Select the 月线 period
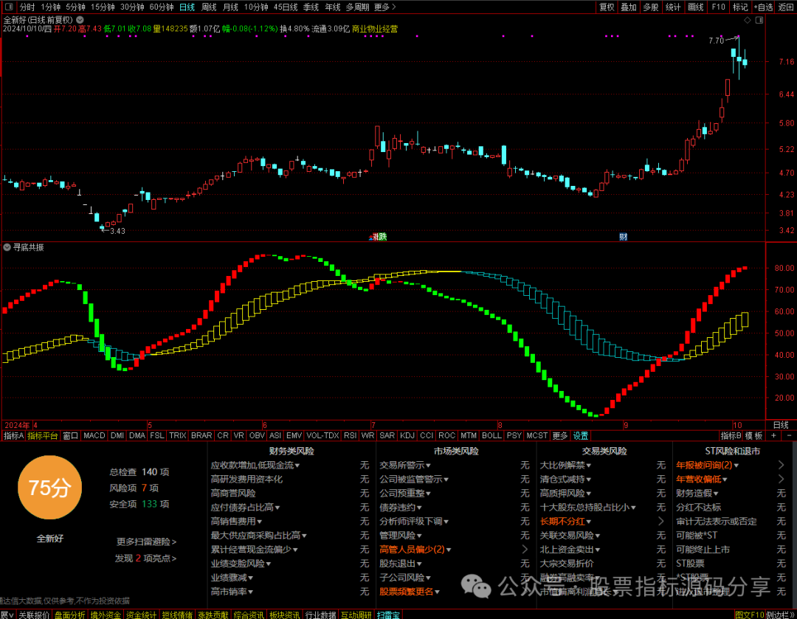This screenshot has width=797, height=619. point(231,7)
